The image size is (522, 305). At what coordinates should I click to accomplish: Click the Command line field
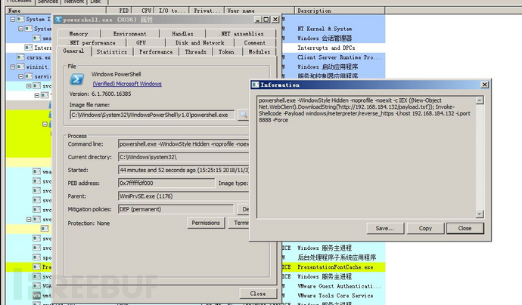(183, 144)
